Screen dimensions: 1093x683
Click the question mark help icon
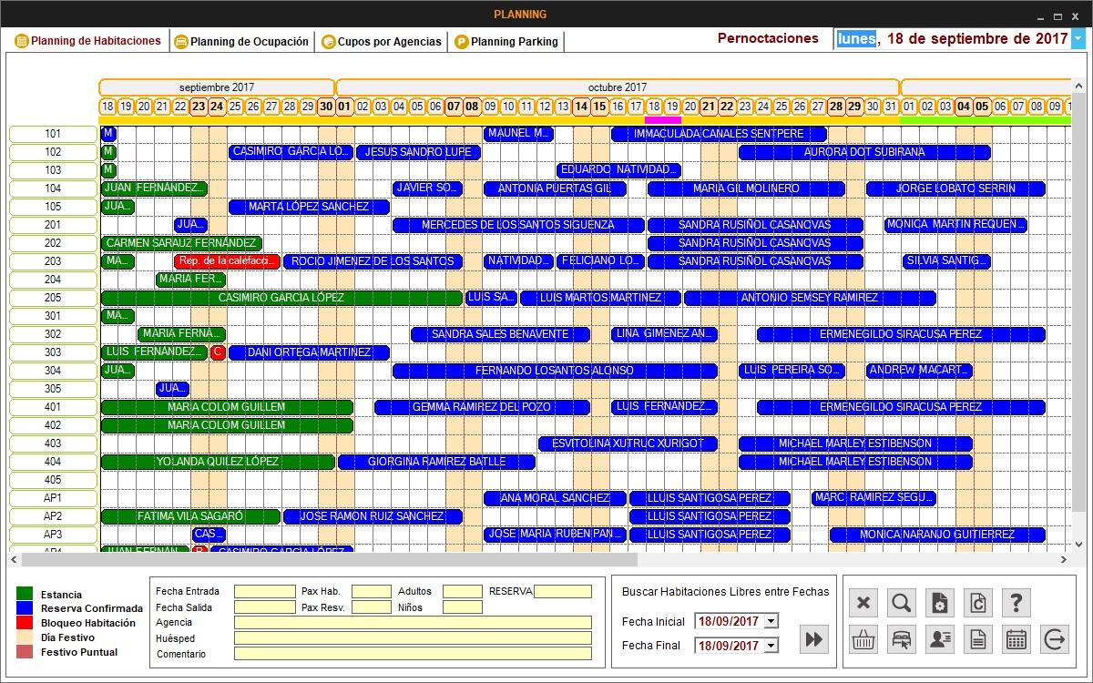(1016, 603)
